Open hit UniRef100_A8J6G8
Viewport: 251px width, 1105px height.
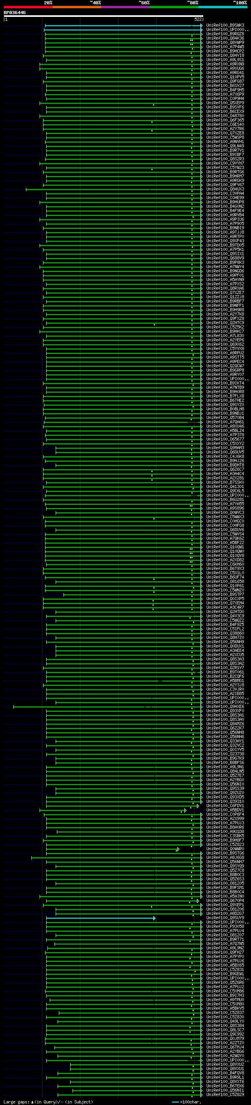(225, 858)
